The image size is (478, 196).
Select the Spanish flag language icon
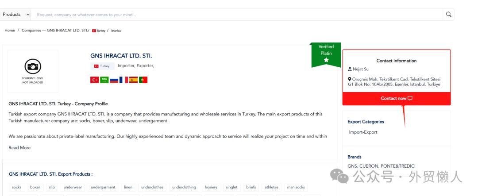coord(134,80)
